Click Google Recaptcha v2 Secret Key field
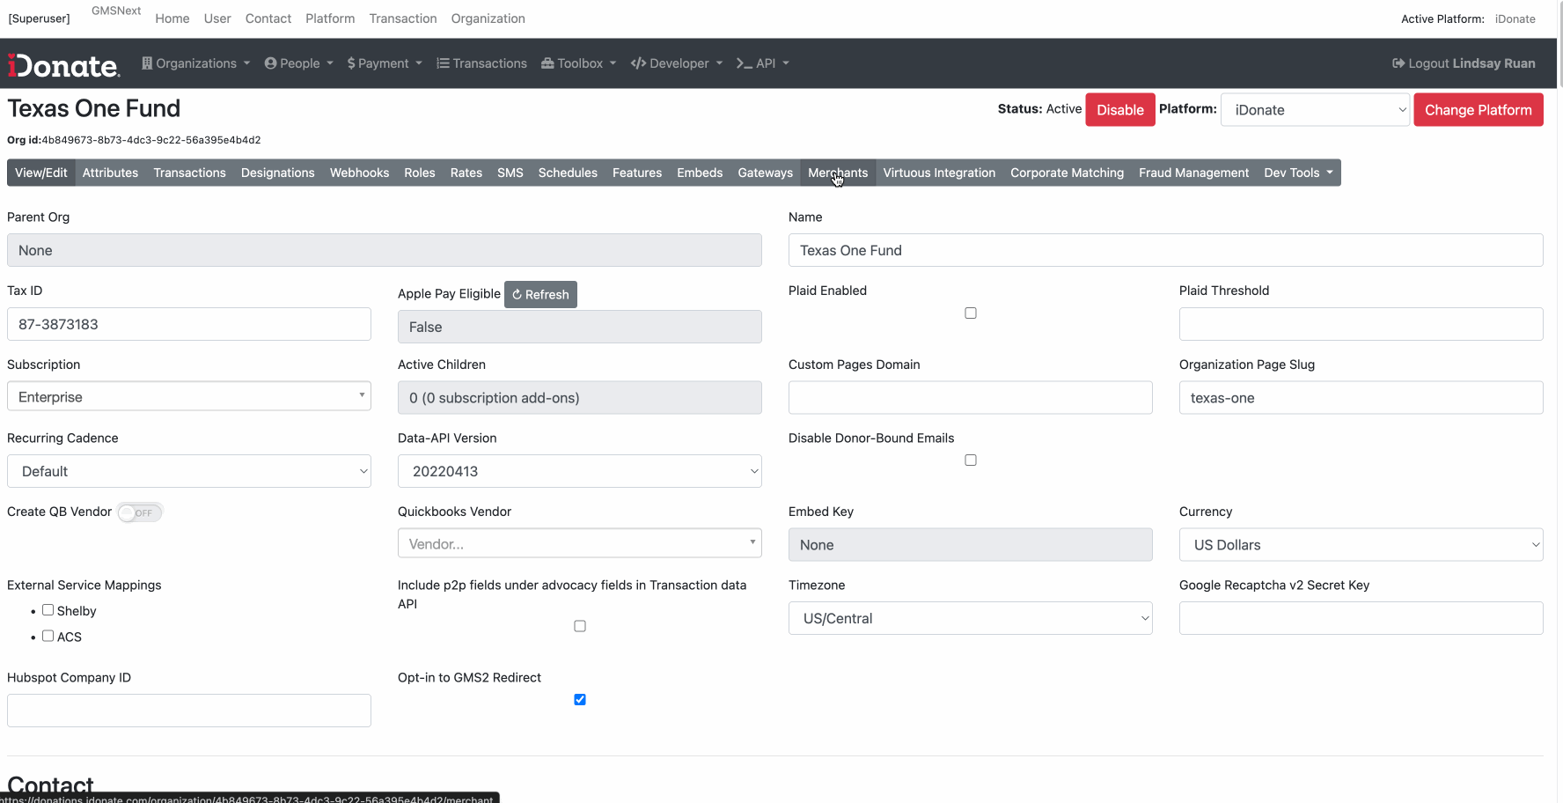1563x803 pixels. 1361,618
